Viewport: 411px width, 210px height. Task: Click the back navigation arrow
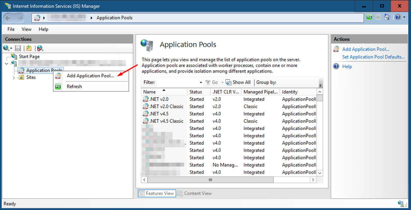click(8, 18)
